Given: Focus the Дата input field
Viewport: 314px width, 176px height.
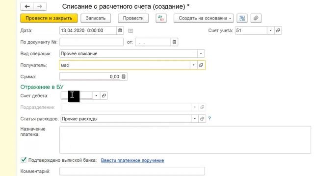Looking at the screenshot, I should tap(88, 30).
